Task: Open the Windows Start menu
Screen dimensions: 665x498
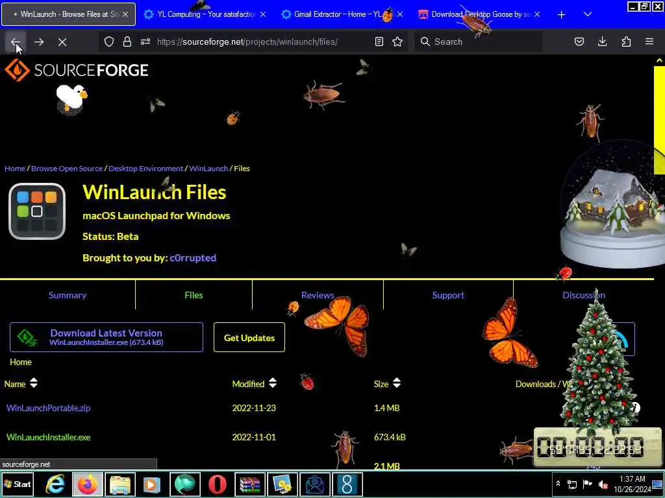Action: coord(17,484)
